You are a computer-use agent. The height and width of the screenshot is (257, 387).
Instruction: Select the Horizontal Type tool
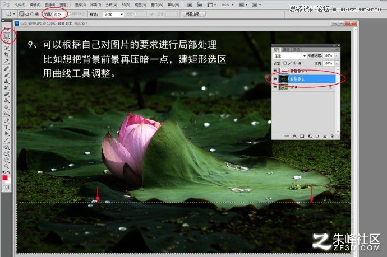(6, 128)
